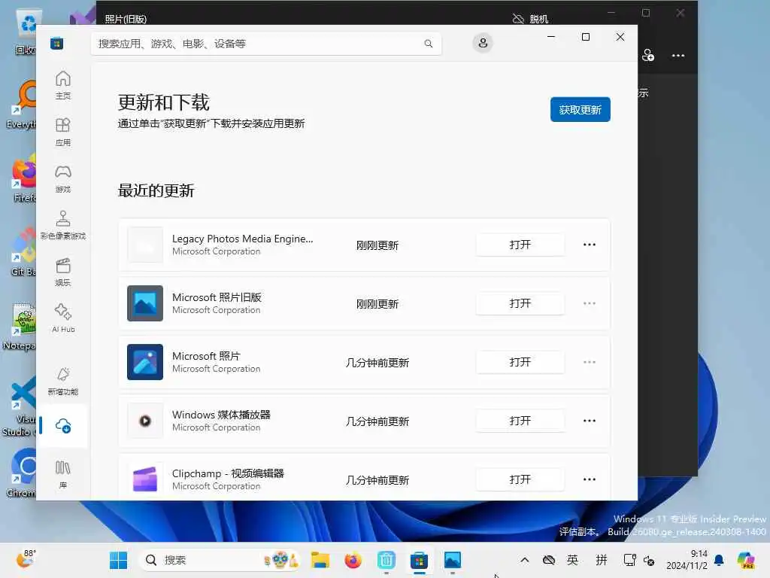The image size is (770, 578).
Task: Open the recycle bin app in taskbar
Action: (387, 560)
